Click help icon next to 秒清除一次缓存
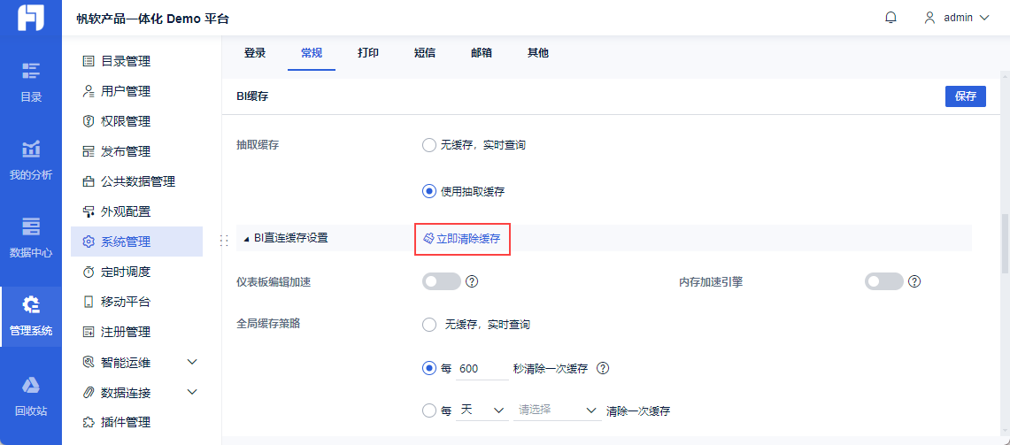The image size is (1010, 445). coord(604,369)
